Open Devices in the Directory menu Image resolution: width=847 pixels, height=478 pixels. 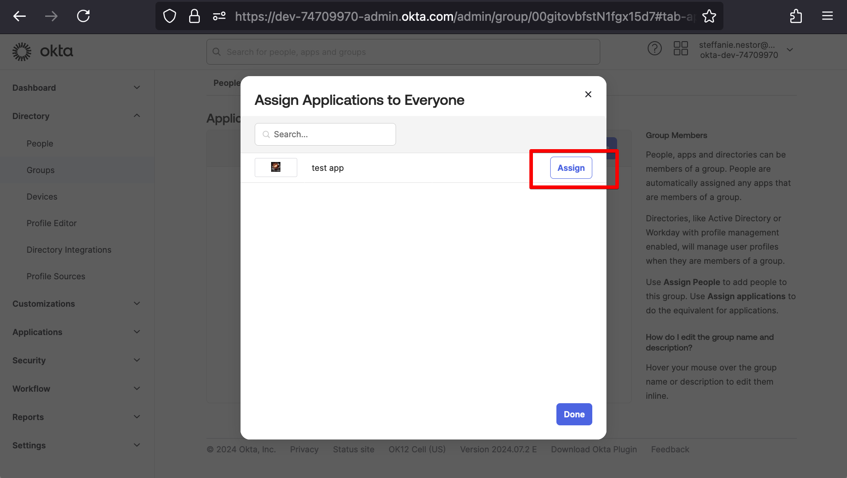point(42,197)
